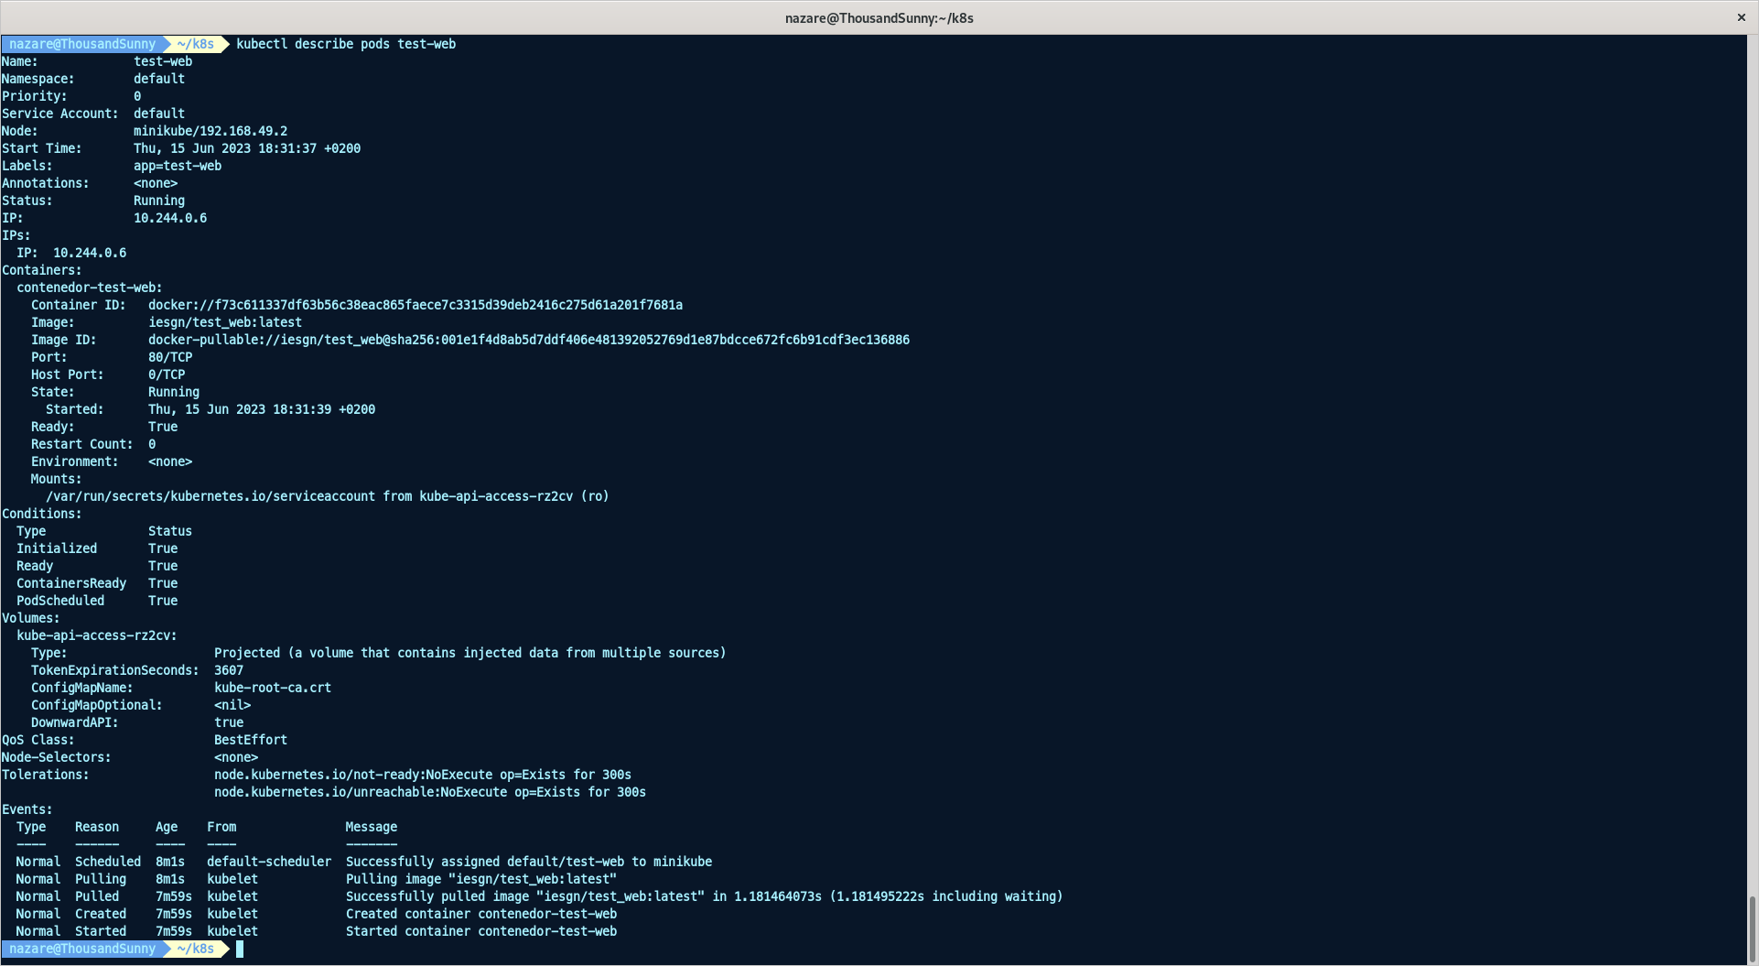Click the Successfully pulled image event message
Viewport: 1759px width, 966px height.
[x=704, y=896]
